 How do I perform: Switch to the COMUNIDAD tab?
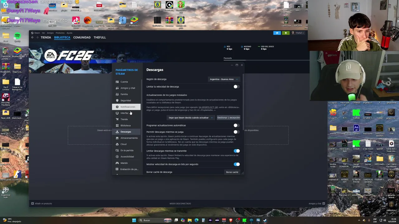(x=82, y=37)
